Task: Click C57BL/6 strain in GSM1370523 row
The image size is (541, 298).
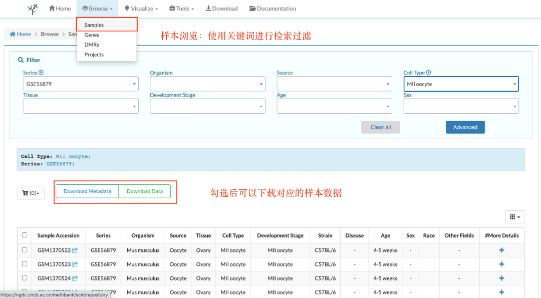Action: pyautogui.click(x=325, y=264)
